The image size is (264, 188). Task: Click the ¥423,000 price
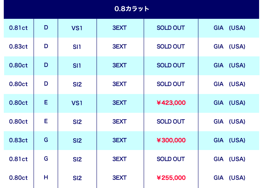pyautogui.click(x=171, y=103)
